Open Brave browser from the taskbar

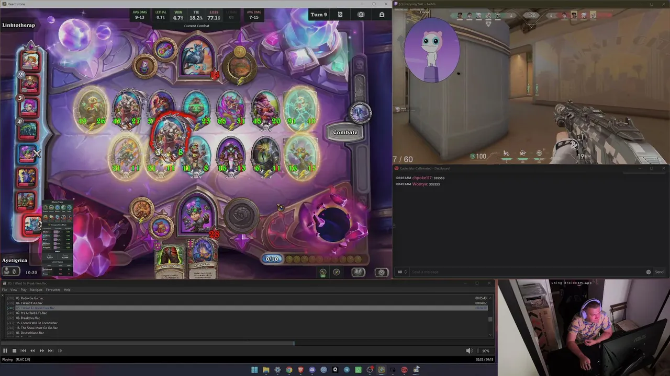click(x=300, y=370)
